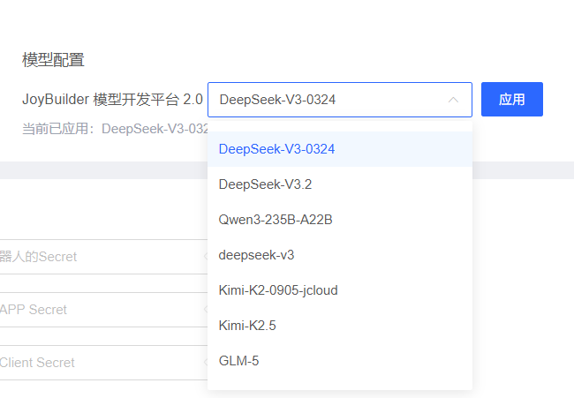574x398 pixels.
Task: Focus the 器人的Secret input field
Action: (103, 257)
